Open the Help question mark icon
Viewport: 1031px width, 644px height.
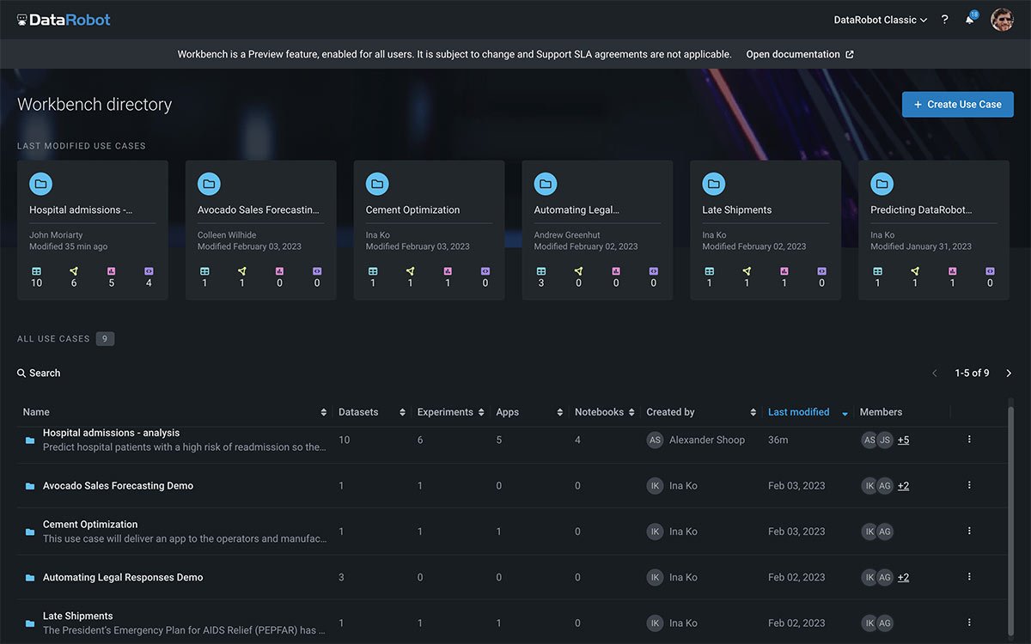(944, 19)
